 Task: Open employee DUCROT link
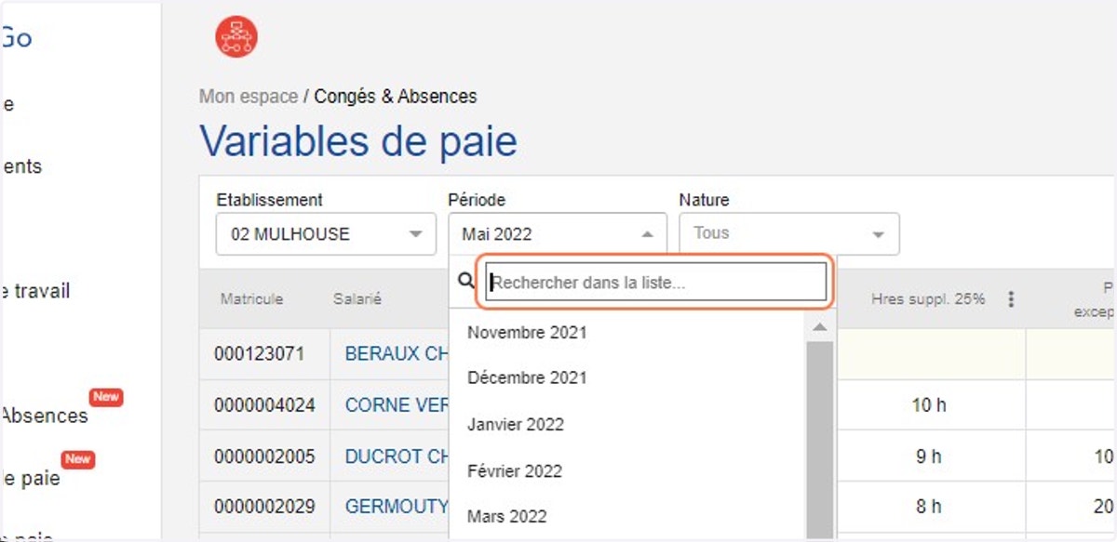(397, 456)
